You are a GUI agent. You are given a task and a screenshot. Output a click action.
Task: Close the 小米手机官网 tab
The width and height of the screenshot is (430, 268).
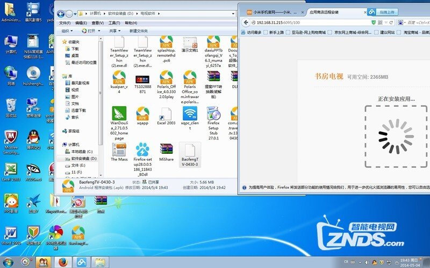[303, 12]
